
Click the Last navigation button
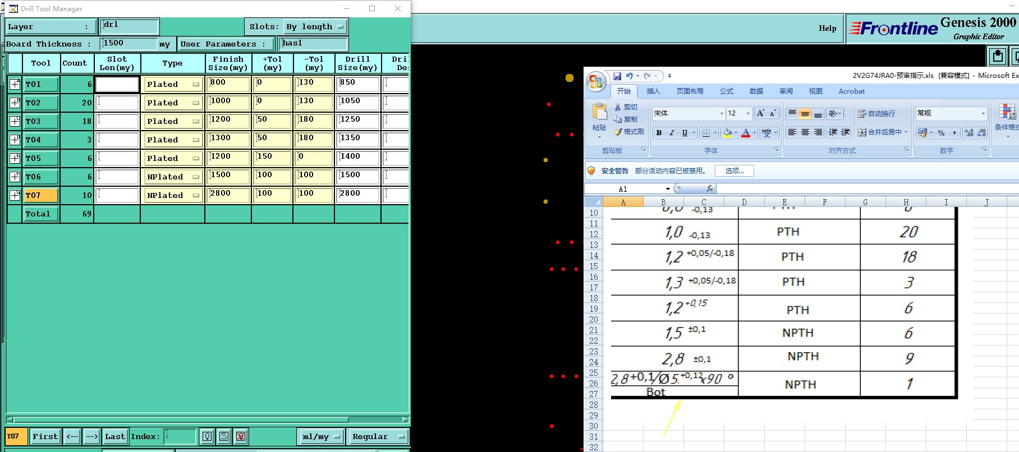115,436
